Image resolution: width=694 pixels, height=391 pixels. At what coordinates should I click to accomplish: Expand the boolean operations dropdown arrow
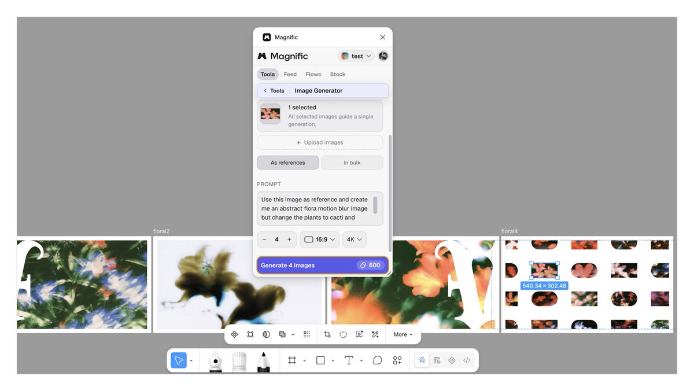[293, 335]
